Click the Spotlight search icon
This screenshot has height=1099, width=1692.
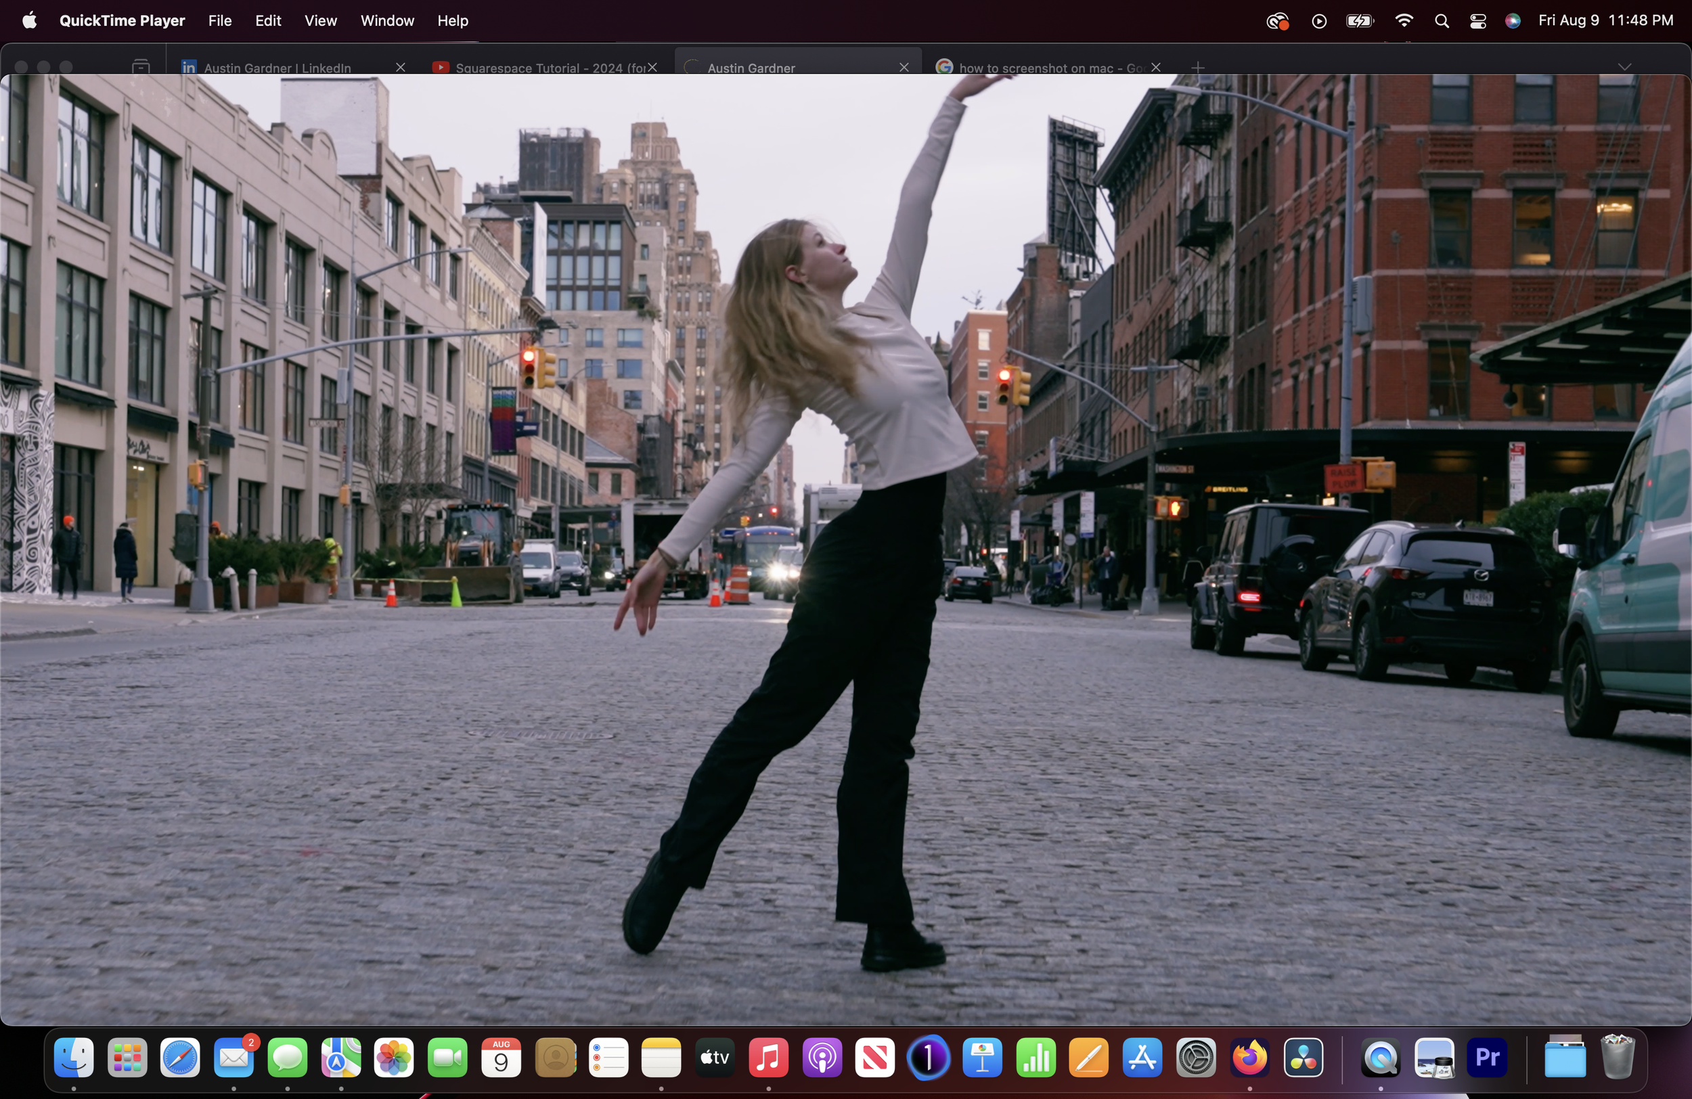pyautogui.click(x=1441, y=20)
